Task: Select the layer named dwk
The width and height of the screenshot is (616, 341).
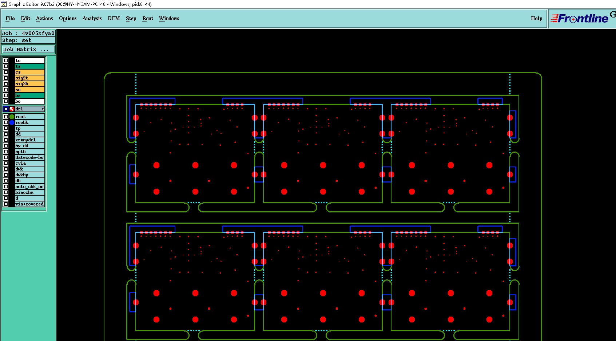Action: (x=29, y=169)
